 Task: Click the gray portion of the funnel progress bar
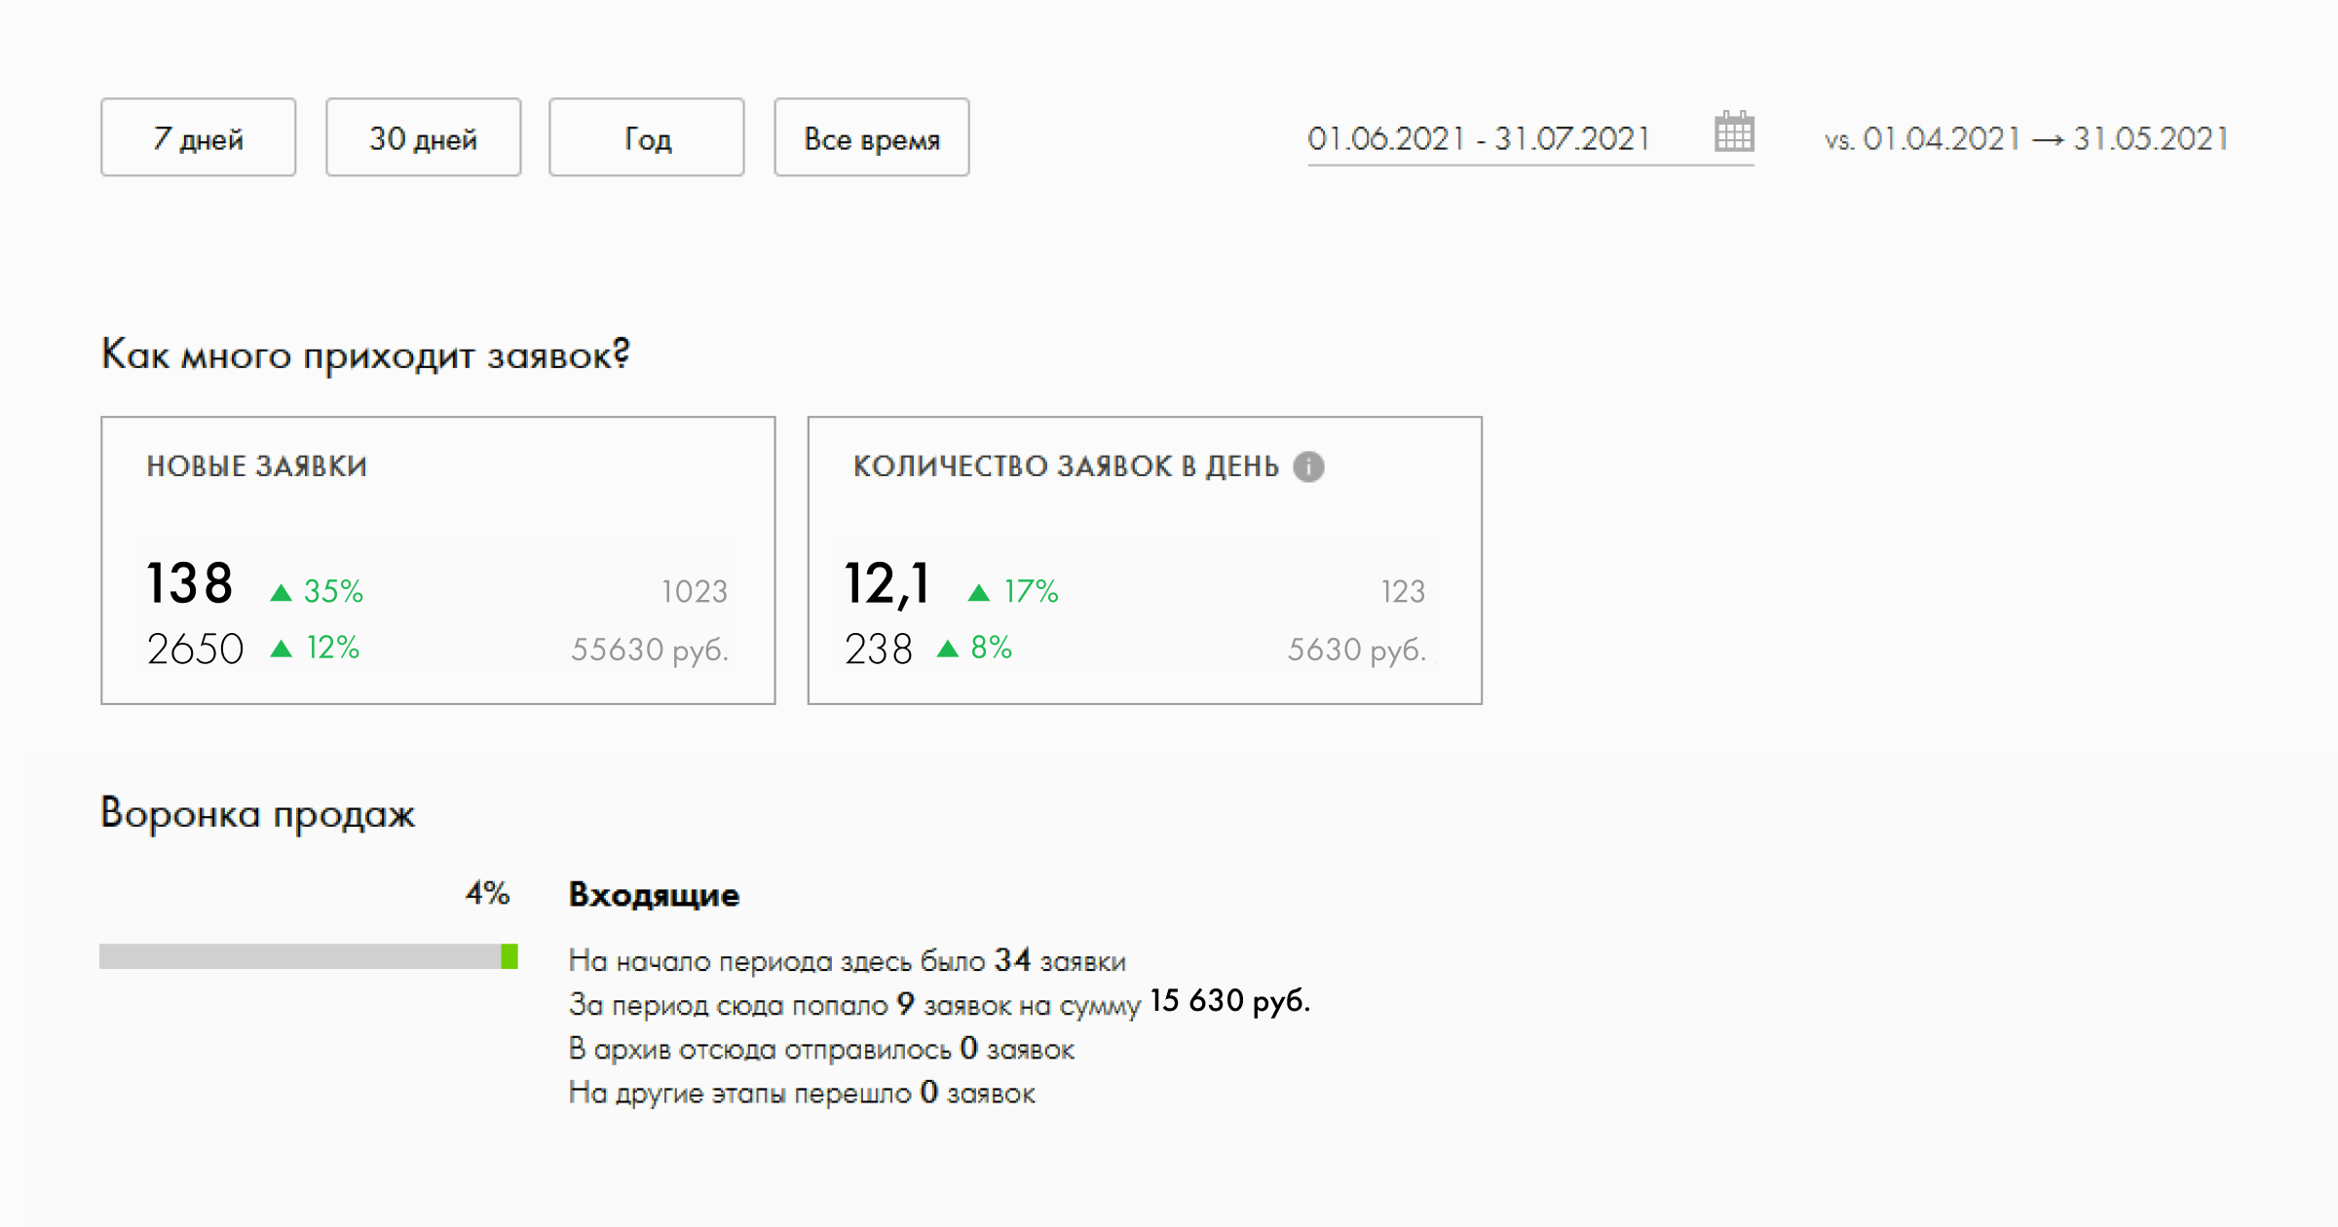pyautogui.click(x=300, y=956)
